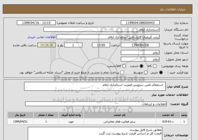This screenshot has height=140, width=198.
Task: Click the service code cell د-61-619
Action: [168, 121]
